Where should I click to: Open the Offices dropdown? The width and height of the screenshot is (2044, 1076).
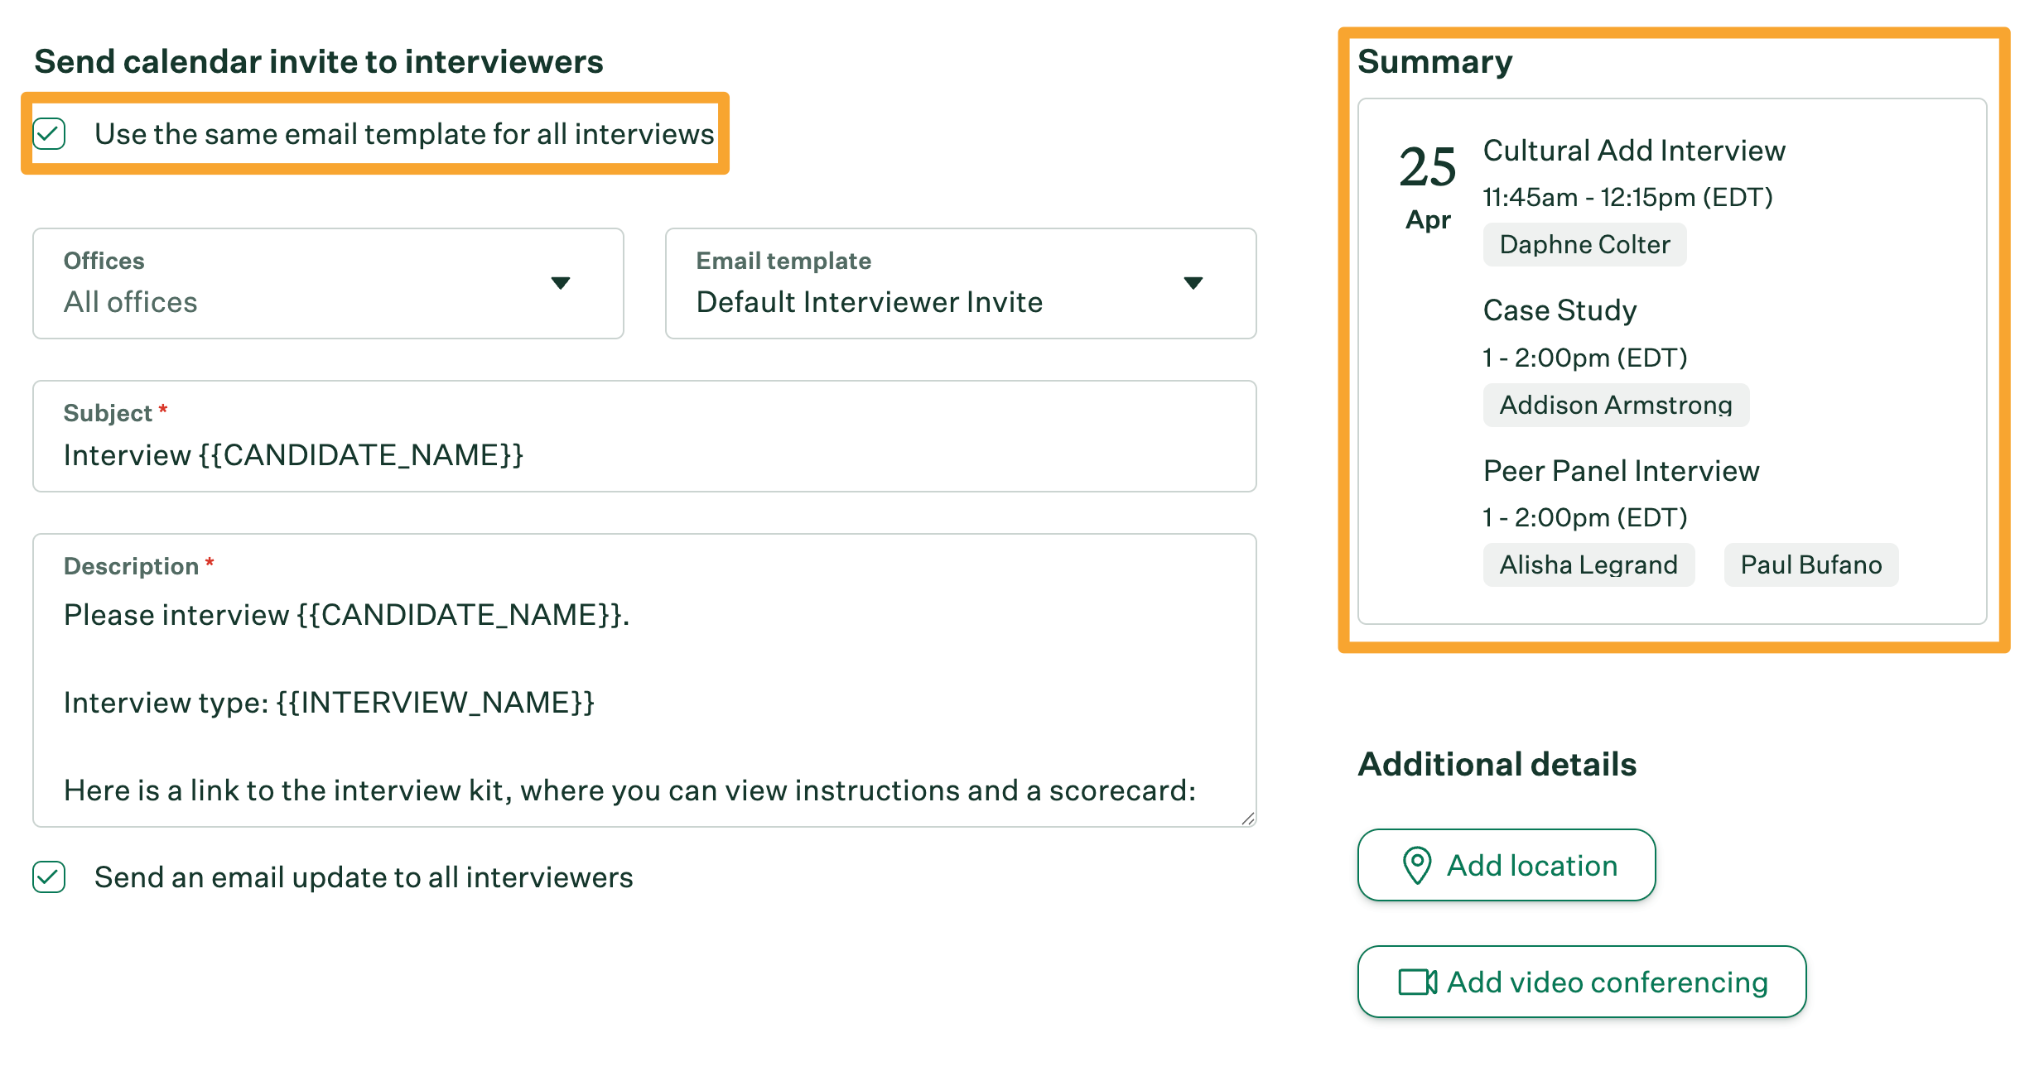tap(327, 283)
